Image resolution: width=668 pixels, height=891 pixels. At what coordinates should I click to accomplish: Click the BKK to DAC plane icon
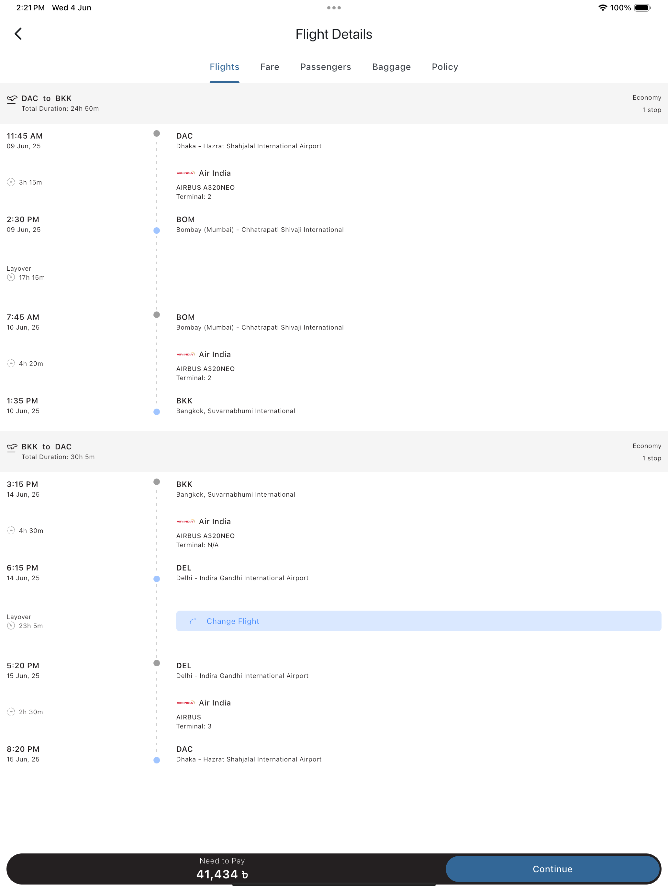[12, 447]
